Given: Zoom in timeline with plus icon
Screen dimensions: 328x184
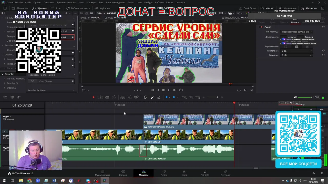Looking at the screenshot, I should (222, 97).
